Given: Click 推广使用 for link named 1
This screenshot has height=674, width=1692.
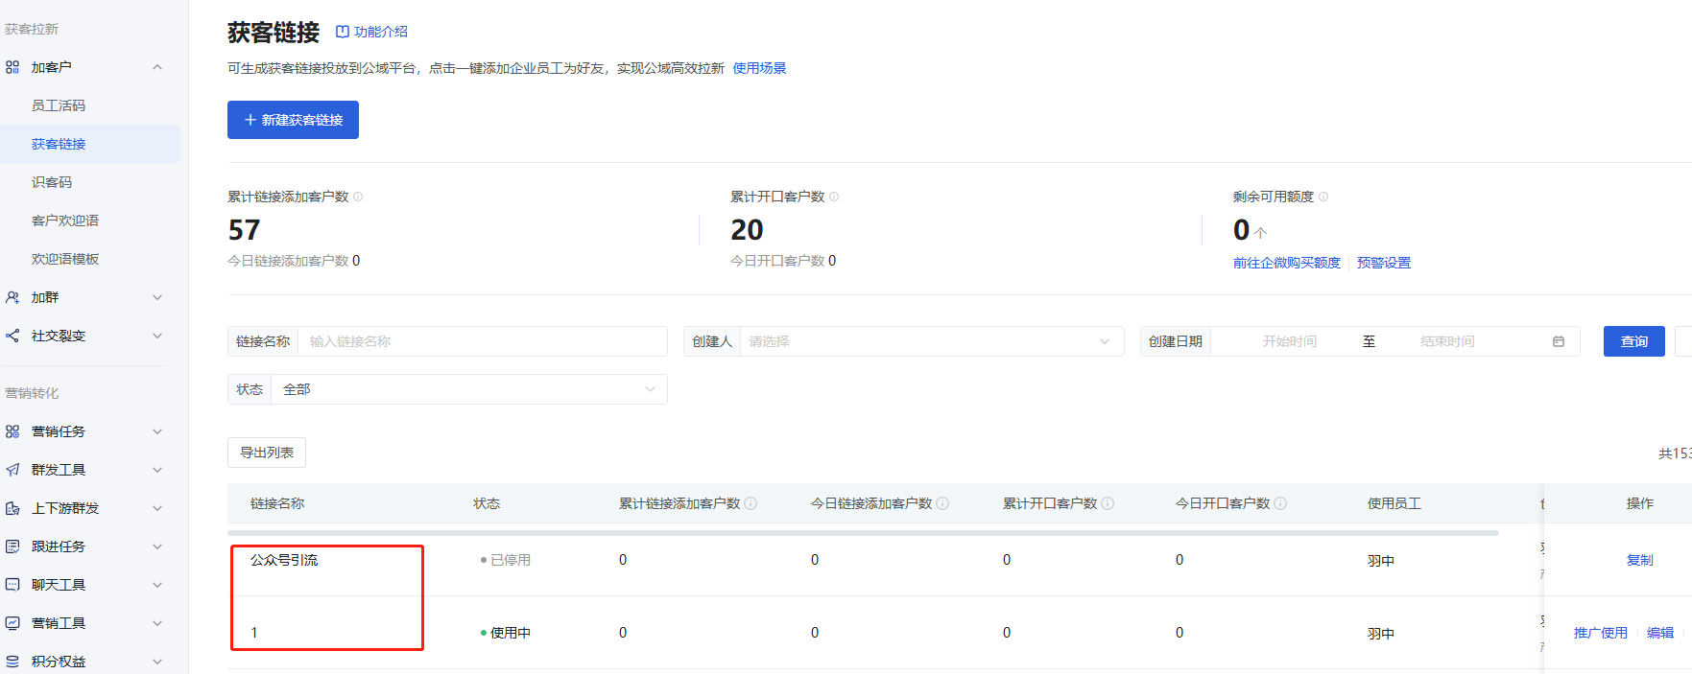Looking at the screenshot, I should [1601, 633].
